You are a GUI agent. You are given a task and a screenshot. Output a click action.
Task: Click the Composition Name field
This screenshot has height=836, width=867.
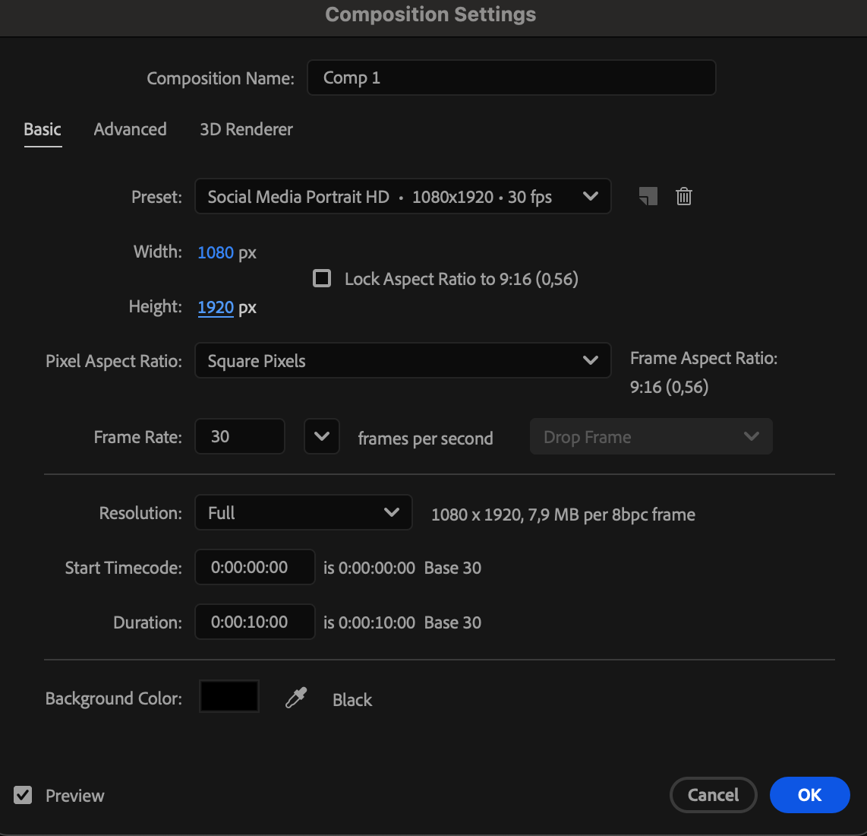point(511,78)
